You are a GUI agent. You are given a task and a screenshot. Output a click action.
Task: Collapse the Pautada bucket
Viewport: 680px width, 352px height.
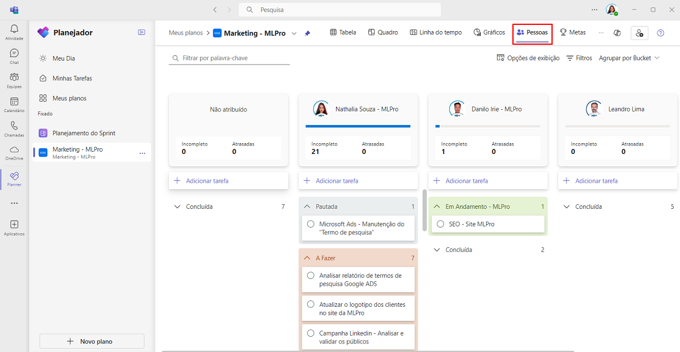click(307, 207)
